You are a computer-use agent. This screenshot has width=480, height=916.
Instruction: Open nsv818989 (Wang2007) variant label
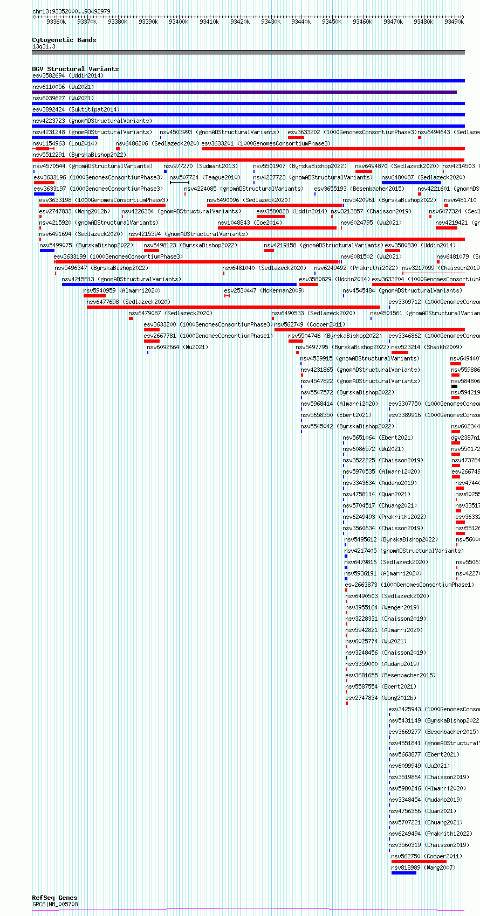click(423, 868)
